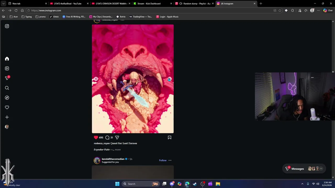
Task: Open kendallthecomedian profile name link
Action: click(113, 159)
